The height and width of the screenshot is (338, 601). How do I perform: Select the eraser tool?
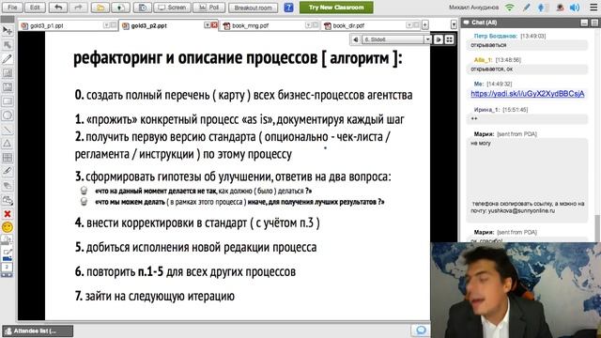click(x=8, y=186)
